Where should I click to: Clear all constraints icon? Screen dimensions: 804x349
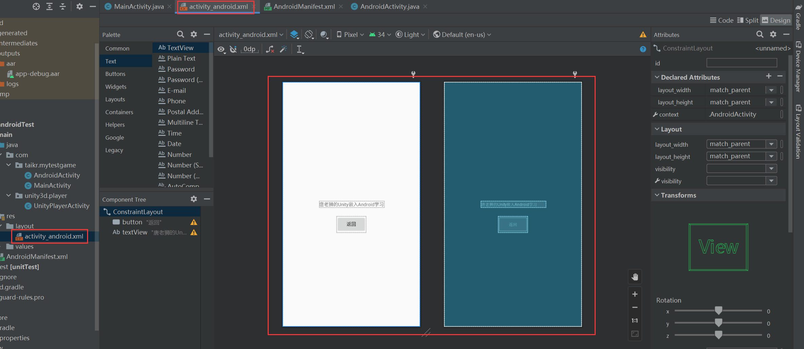click(270, 49)
